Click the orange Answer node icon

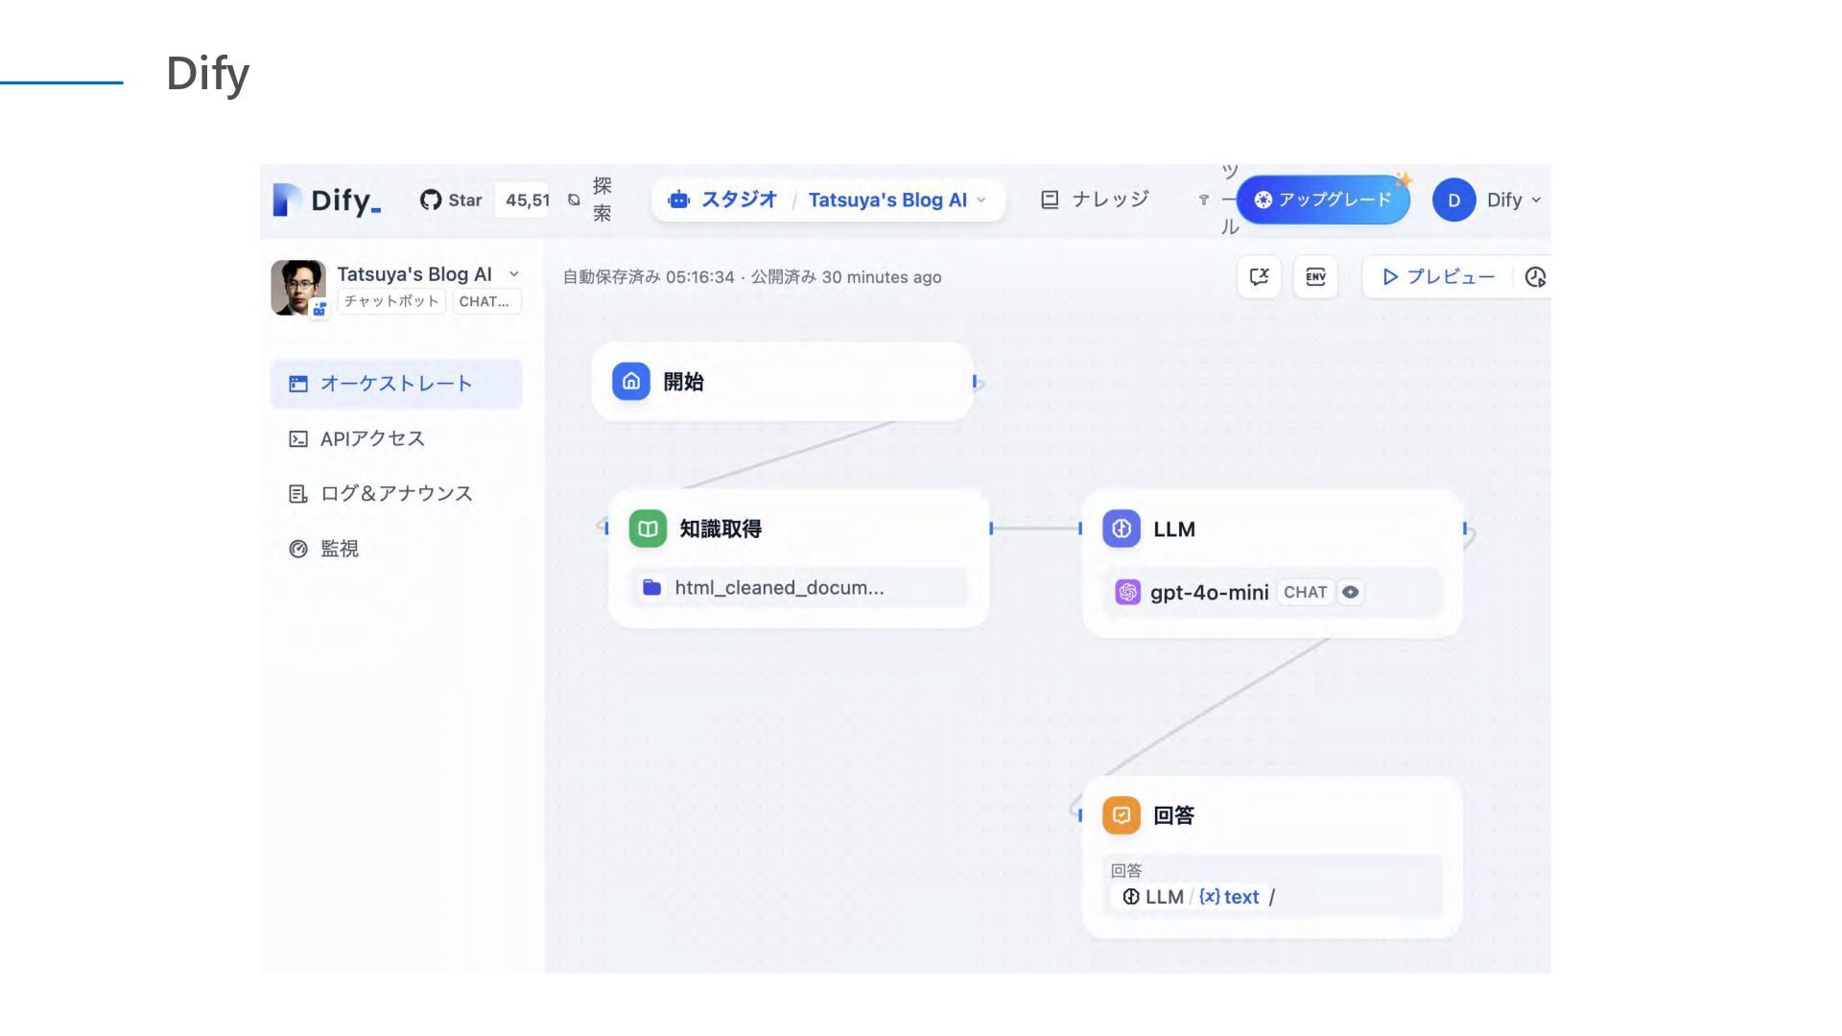[1121, 815]
